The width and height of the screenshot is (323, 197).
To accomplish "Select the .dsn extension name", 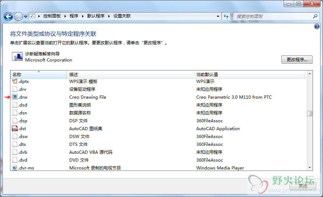I will click(23, 113).
